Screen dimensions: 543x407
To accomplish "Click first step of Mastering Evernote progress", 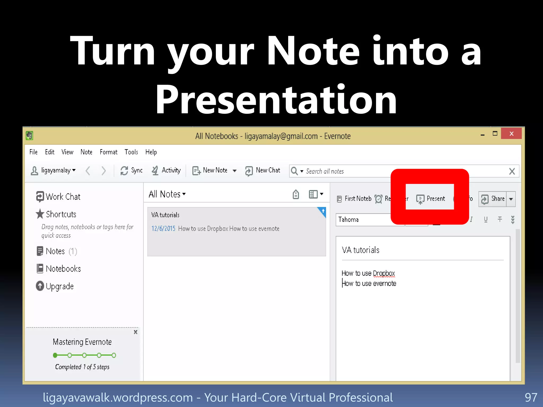I will (55, 355).
